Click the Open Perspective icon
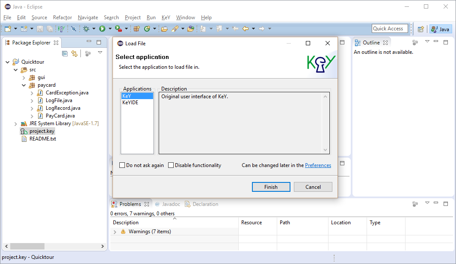The width and height of the screenshot is (456, 264). tap(420, 29)
